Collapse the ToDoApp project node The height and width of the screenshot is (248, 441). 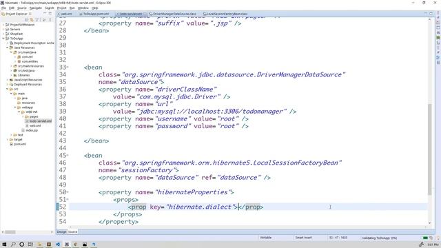click(x=3, y=39)
